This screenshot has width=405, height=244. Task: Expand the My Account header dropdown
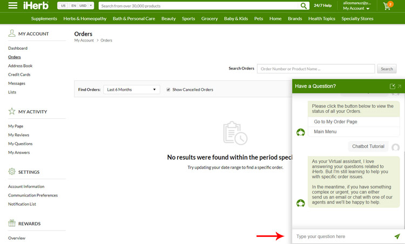pyautogui.click(x=356, y=8)
